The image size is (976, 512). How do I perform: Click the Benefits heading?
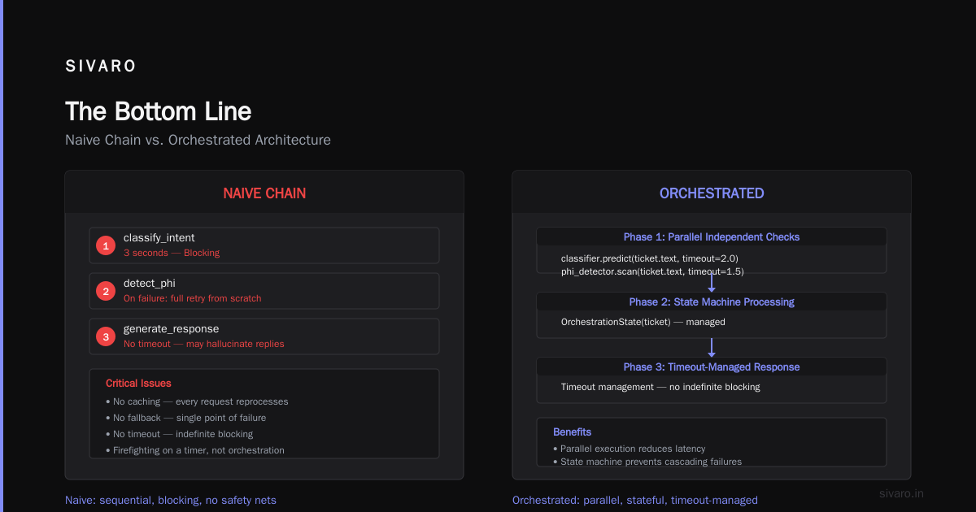[573, 432]
